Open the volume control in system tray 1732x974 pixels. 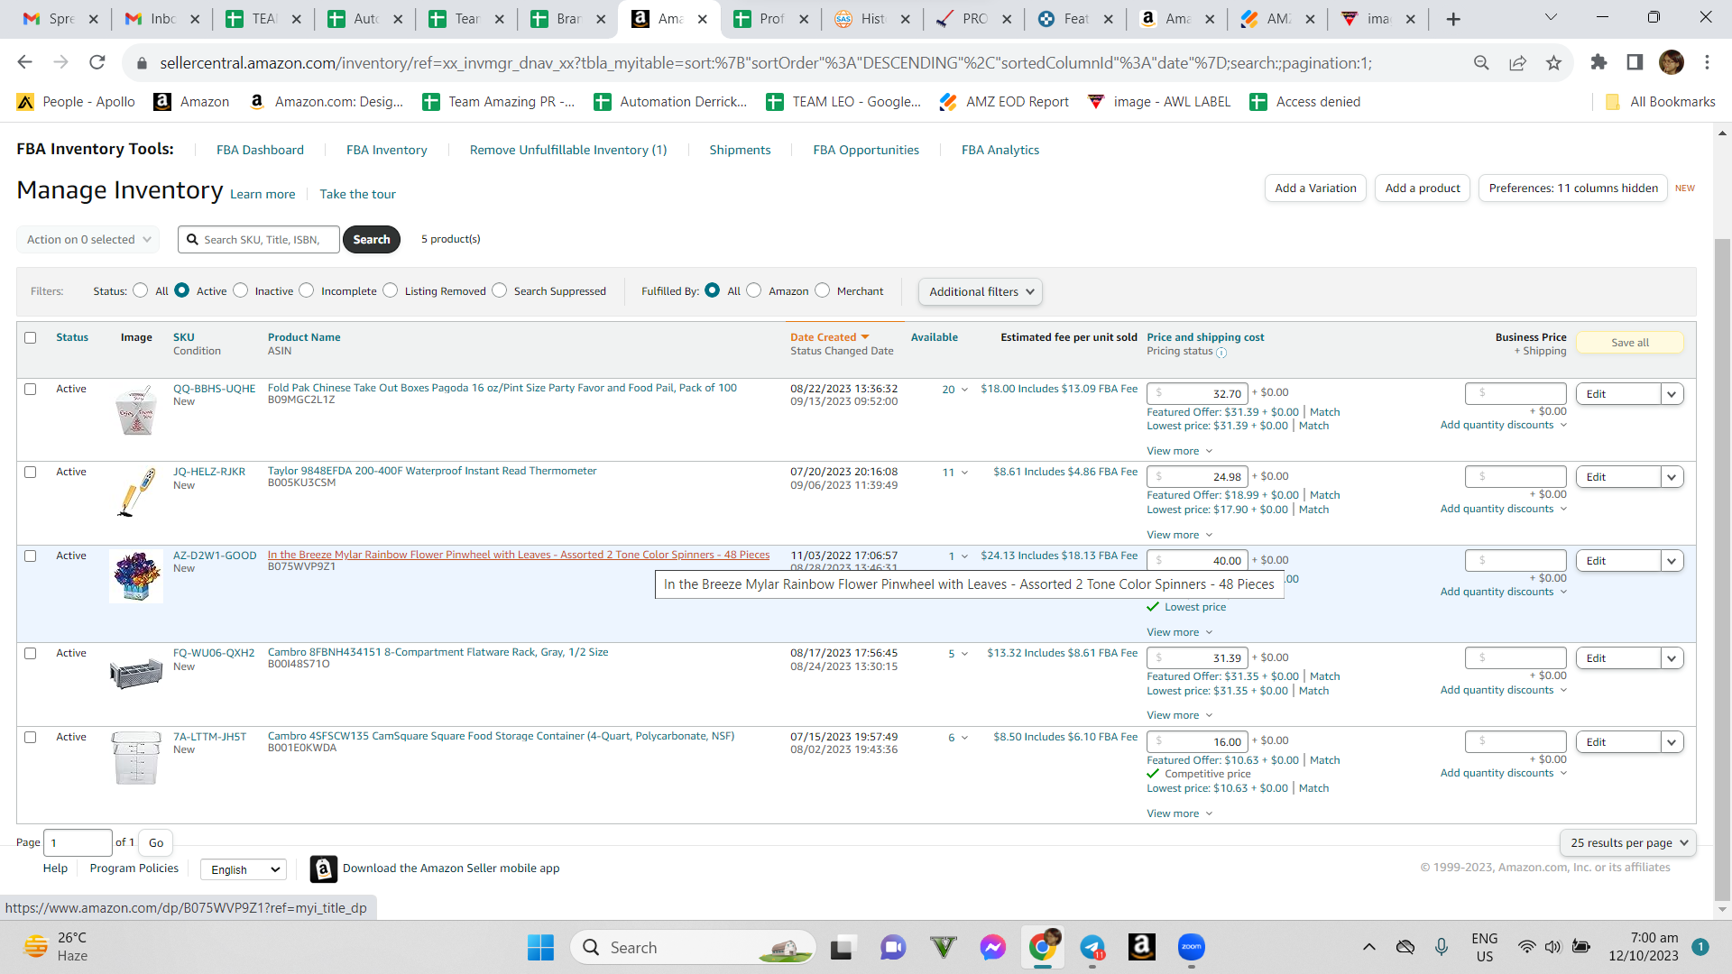[x=1552, y=947]
